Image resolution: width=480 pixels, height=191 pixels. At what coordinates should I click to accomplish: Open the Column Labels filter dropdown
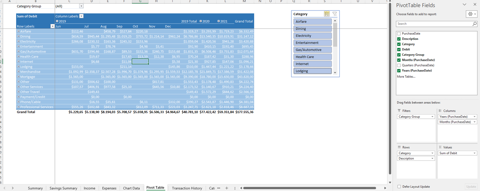81,16
